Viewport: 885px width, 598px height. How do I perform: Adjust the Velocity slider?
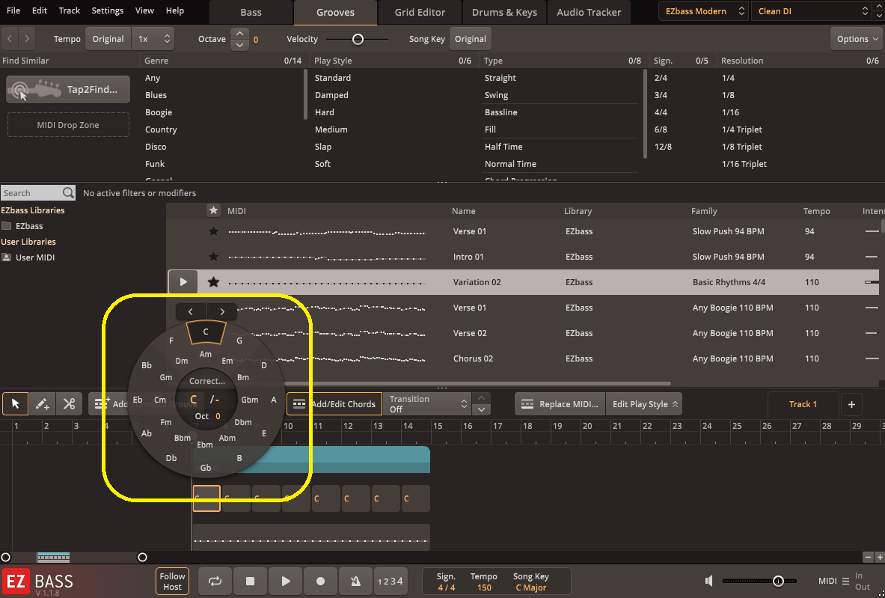358,39
